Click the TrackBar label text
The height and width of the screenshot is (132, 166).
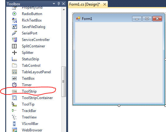pyautogui.click(x=29, y=111)
